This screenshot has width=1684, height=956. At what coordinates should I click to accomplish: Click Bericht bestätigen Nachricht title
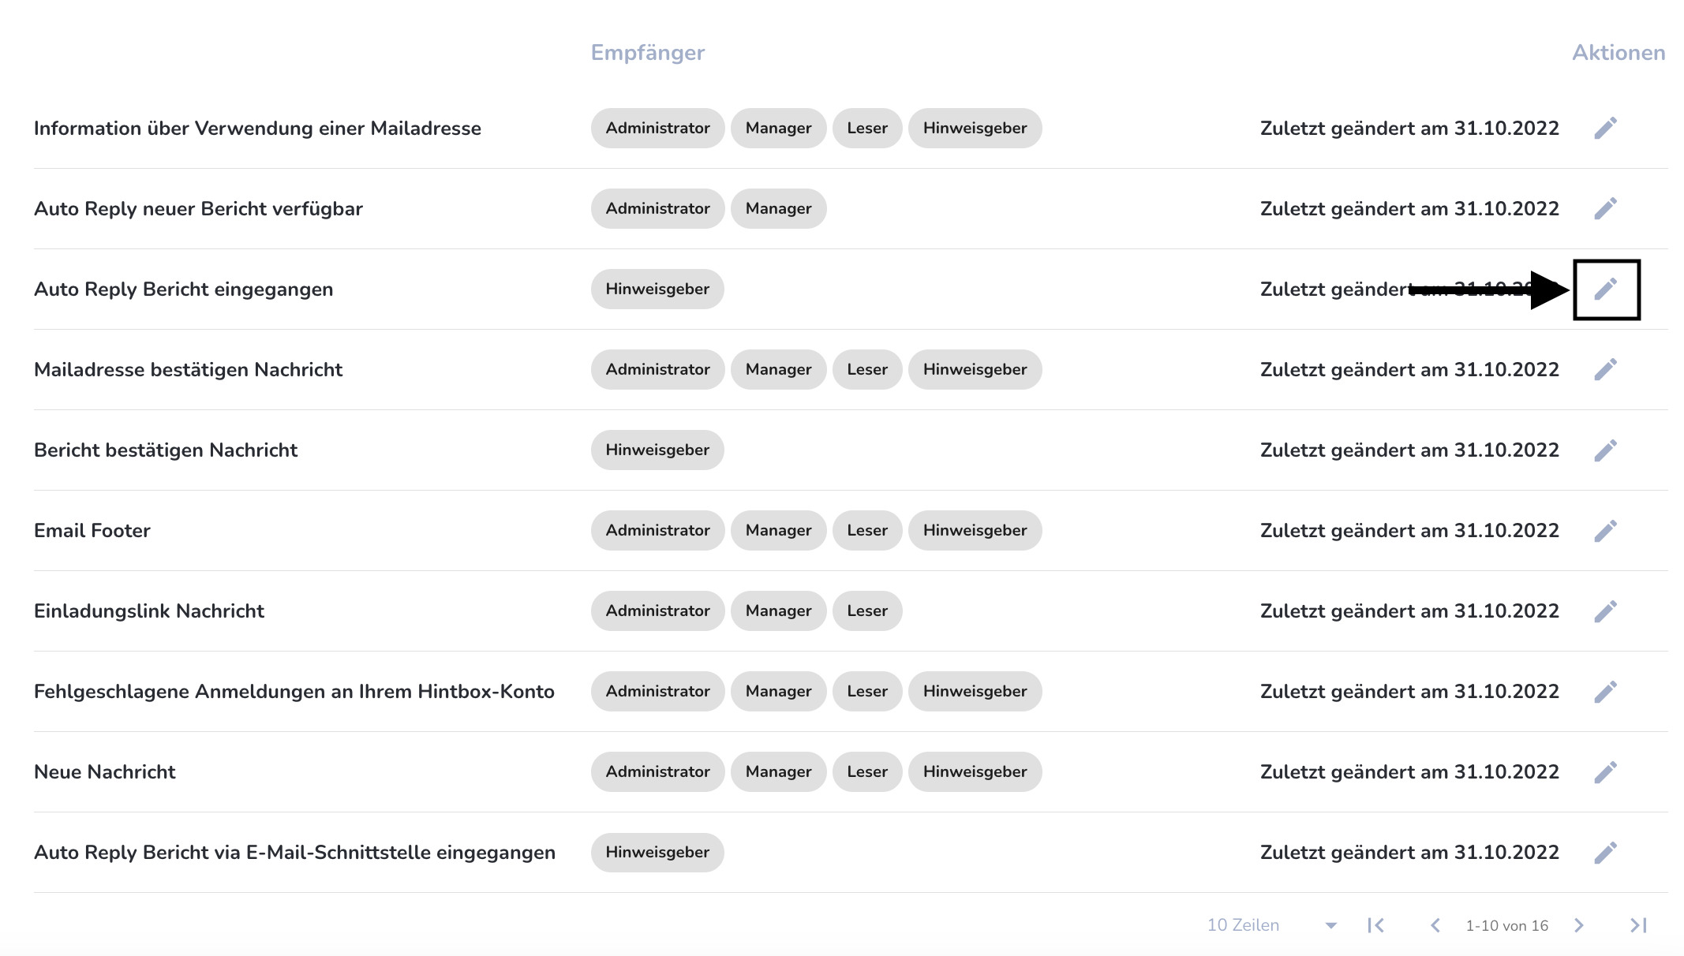pos(166,450)
